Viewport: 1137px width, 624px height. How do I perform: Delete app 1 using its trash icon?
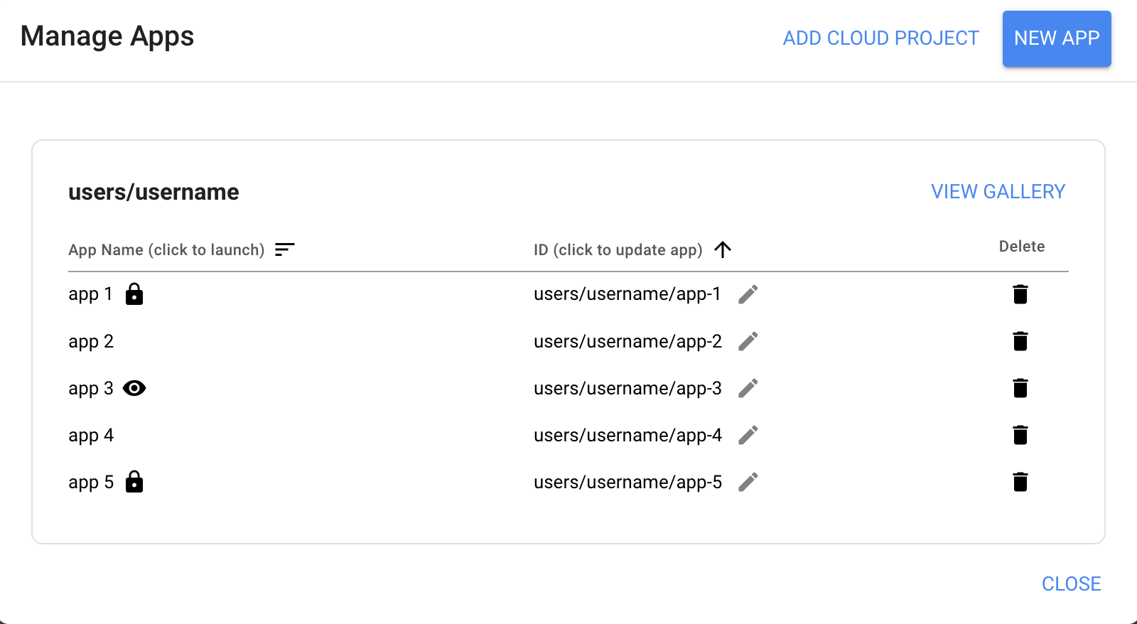tap(1021, 294)
